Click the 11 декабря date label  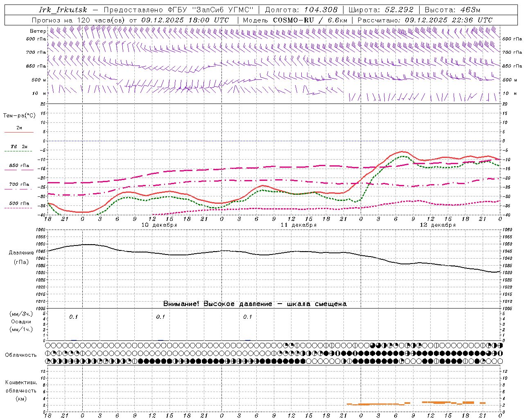point(298,225)
